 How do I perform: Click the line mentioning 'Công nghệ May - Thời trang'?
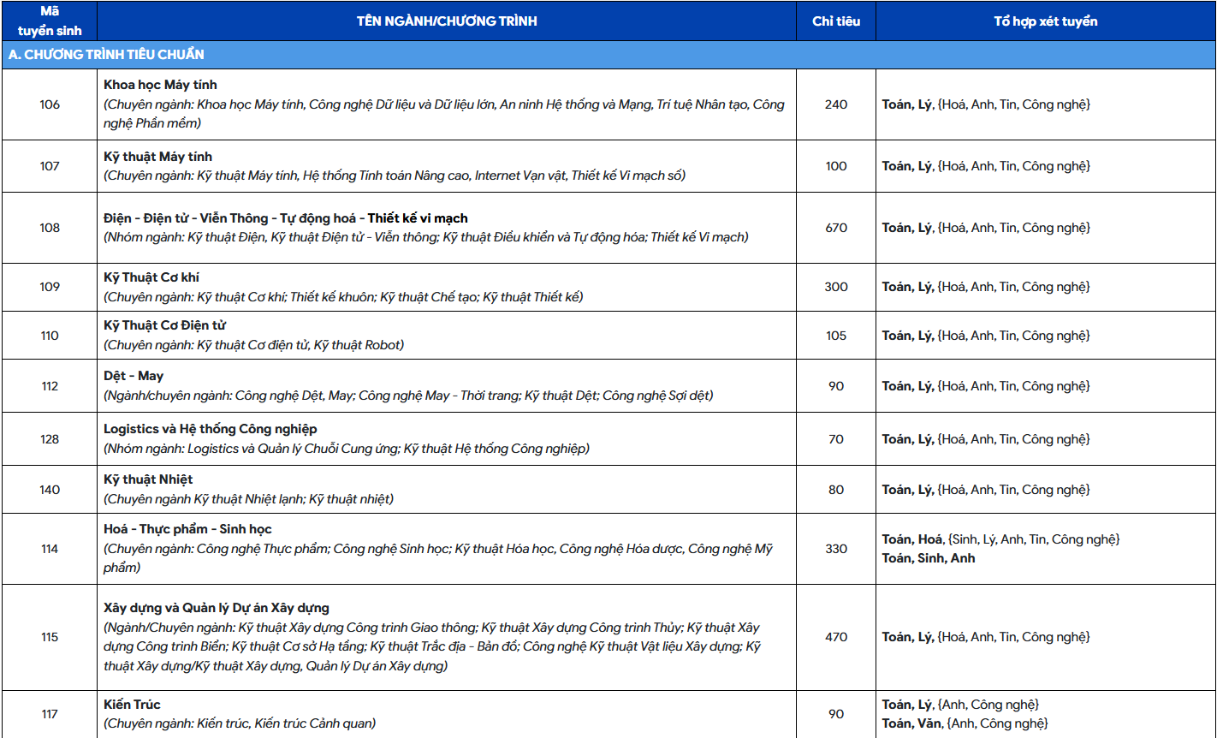click(x=408, y=396)
